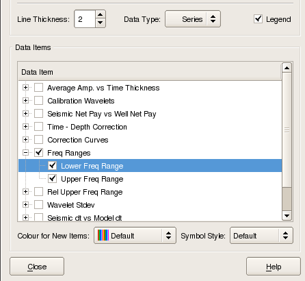Image resolution: width=305 pixels, height=281 pixels.
Task: Click the list scrollbar up arrow
Action: (287, 68)
